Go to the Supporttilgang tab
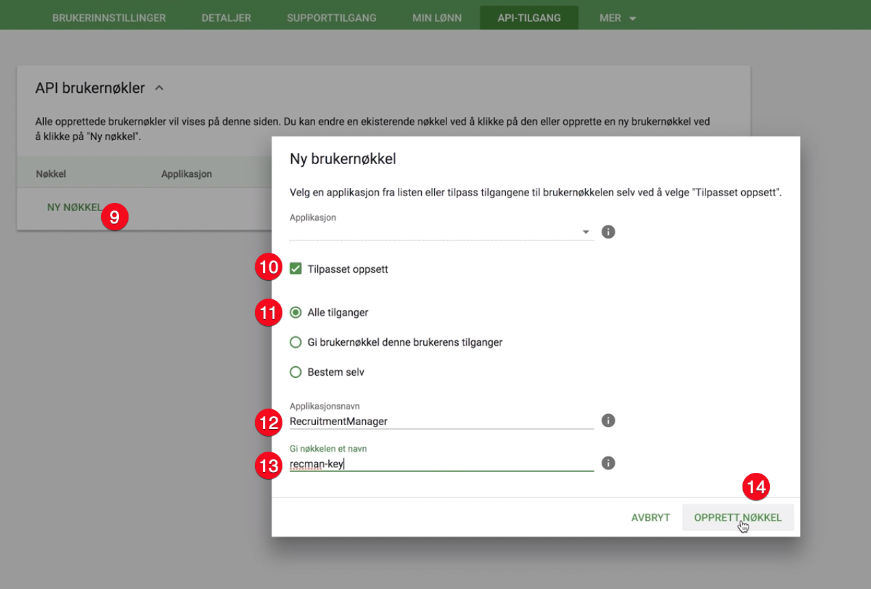The width and height of the screenshot is (871, 589). [x=332, y=18]
